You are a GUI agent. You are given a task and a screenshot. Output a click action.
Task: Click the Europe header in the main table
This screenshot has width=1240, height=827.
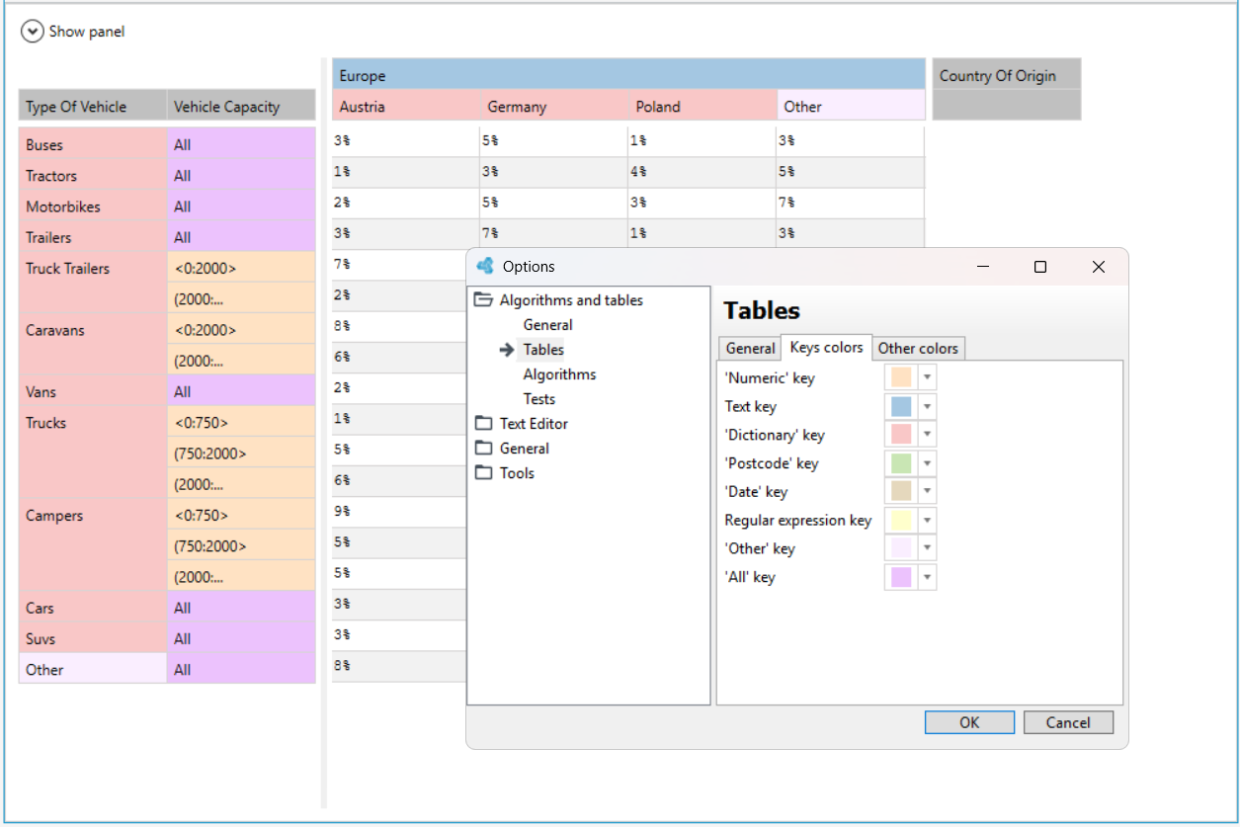(x=628, y=75)
